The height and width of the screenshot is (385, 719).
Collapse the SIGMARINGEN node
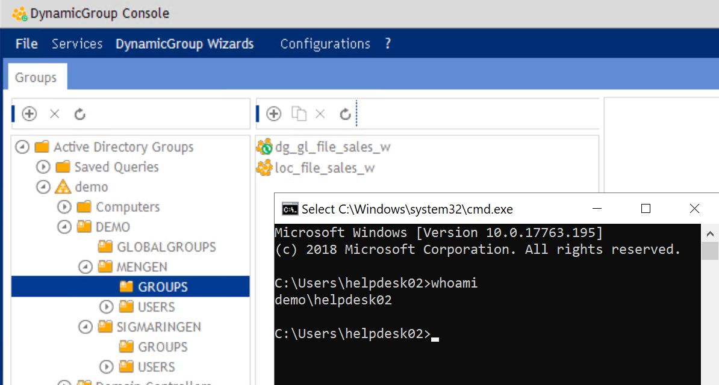[86, 327]
